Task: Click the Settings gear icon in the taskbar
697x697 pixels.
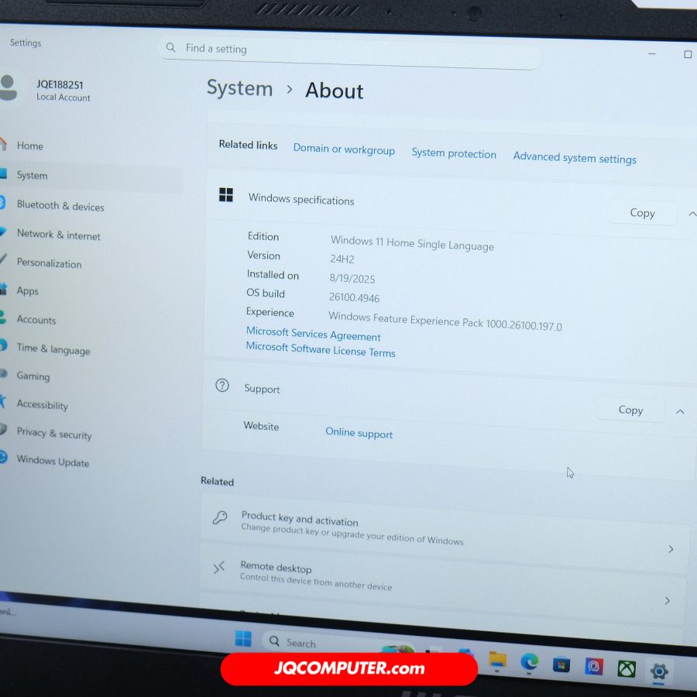Action: coord(659,671)
